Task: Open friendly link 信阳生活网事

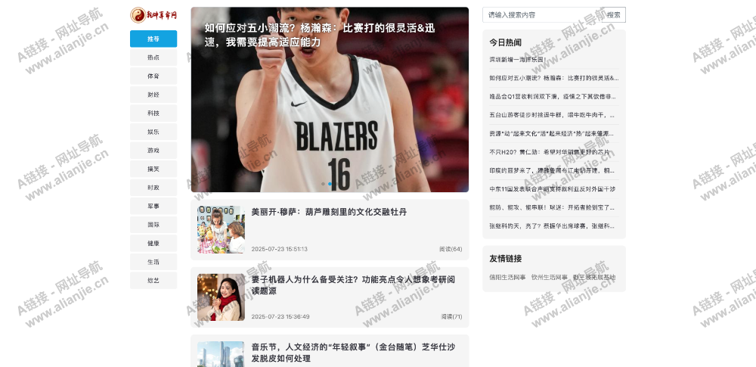Action: pos(507,278)
